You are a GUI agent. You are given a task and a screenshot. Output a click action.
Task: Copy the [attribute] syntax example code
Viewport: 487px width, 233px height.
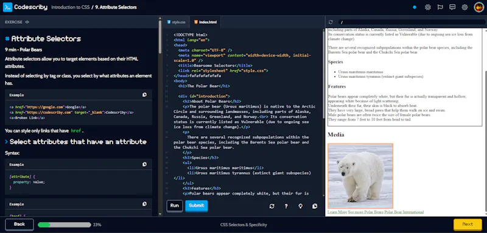pyautogui.click(x=144, y=164)
